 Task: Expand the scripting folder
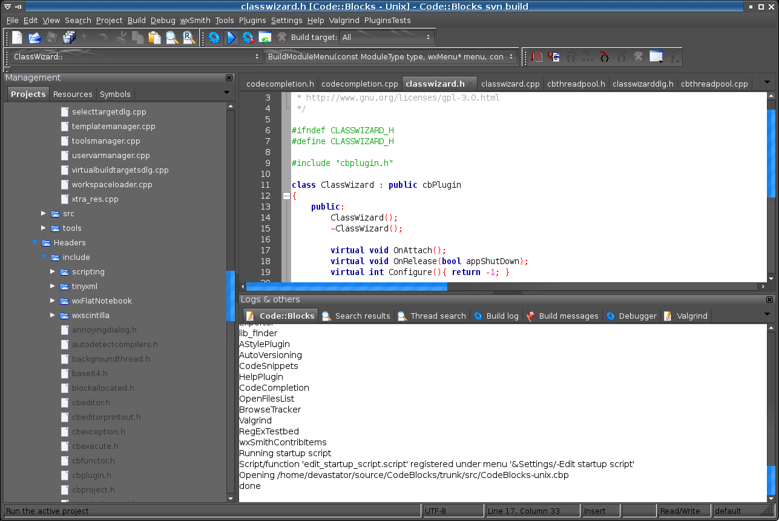click(53, 271)
